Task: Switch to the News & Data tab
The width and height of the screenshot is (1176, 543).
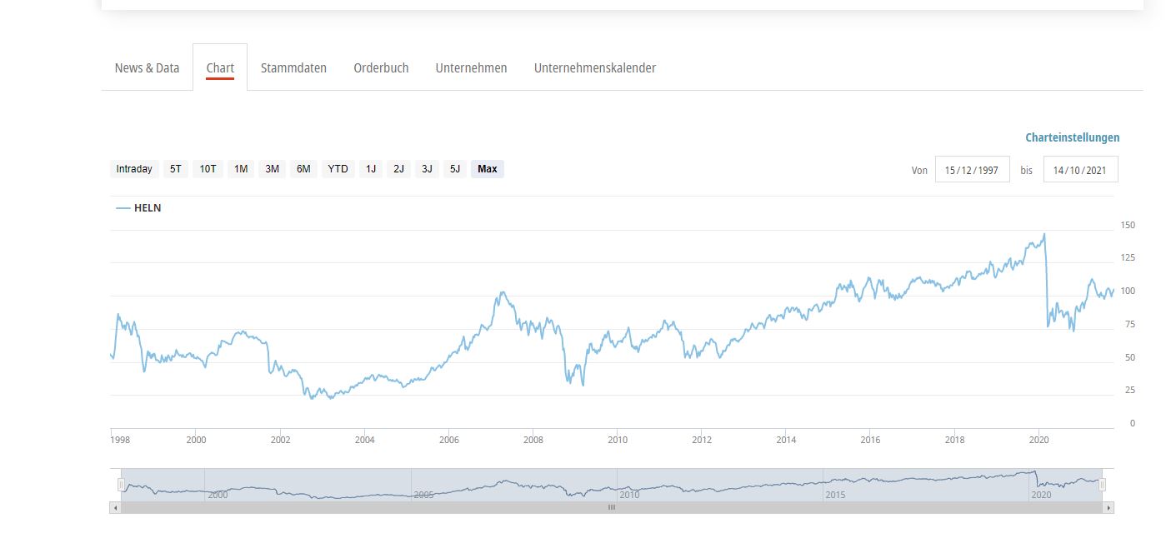Action: click(147, 68)
